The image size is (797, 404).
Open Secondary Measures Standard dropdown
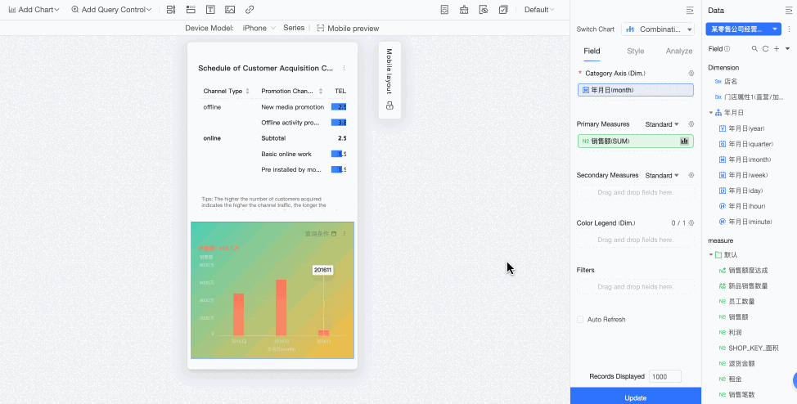coord(662,175)
